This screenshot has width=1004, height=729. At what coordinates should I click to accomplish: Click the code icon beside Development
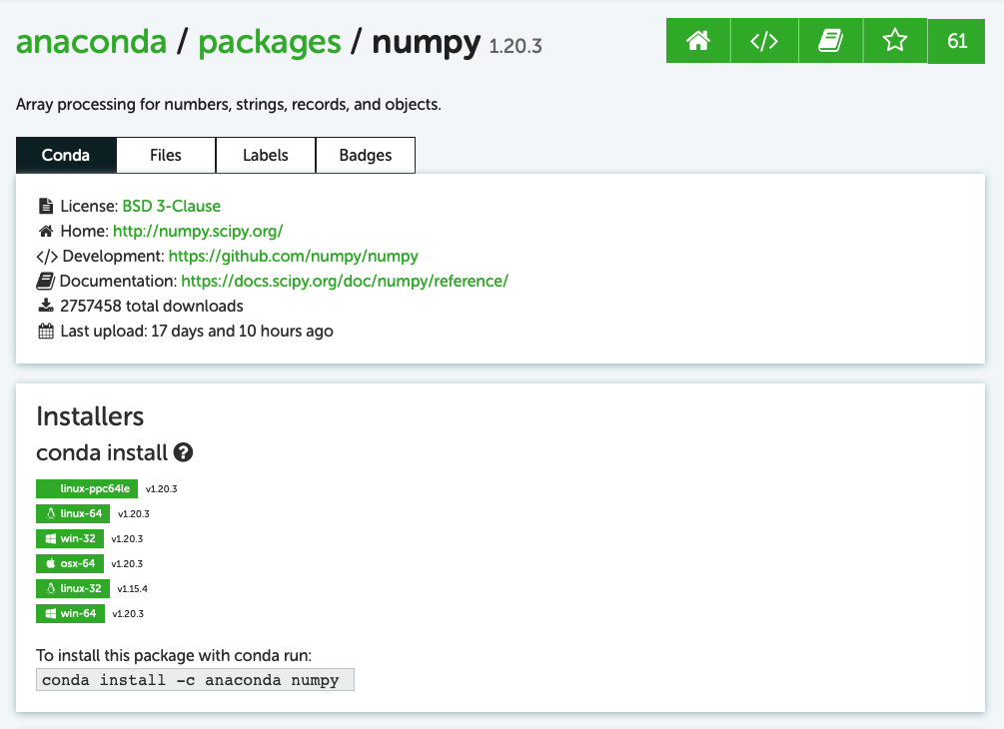click(47, 257)
